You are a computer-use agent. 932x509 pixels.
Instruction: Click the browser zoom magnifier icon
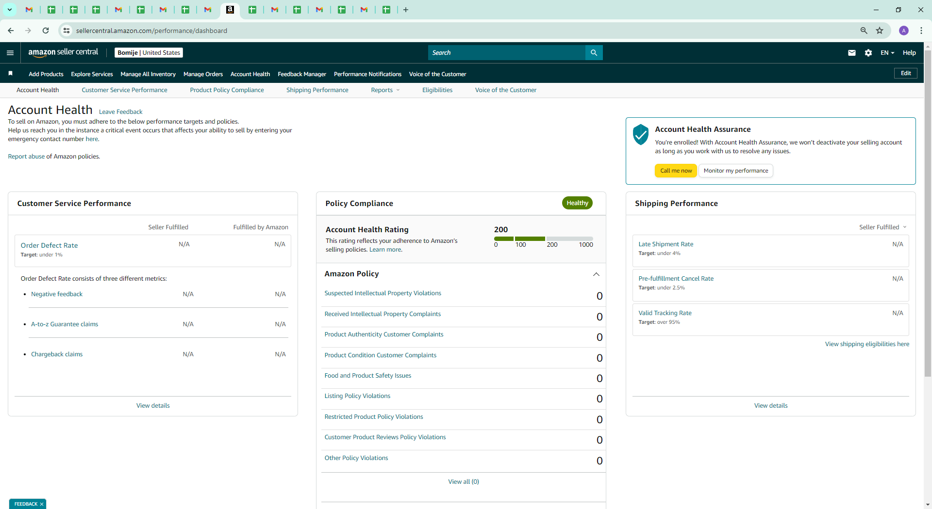[x=864, y=31]
